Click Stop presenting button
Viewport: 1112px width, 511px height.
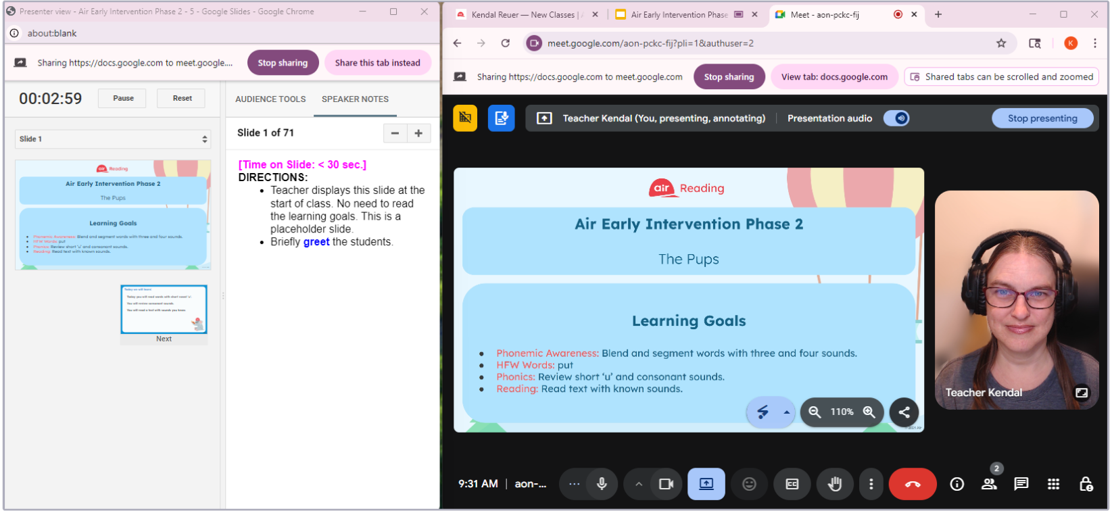tap(1042, 118)
